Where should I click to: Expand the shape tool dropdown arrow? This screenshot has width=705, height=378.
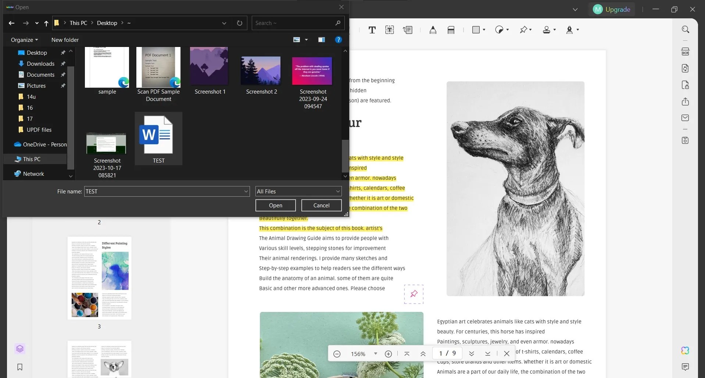point(484,30)
